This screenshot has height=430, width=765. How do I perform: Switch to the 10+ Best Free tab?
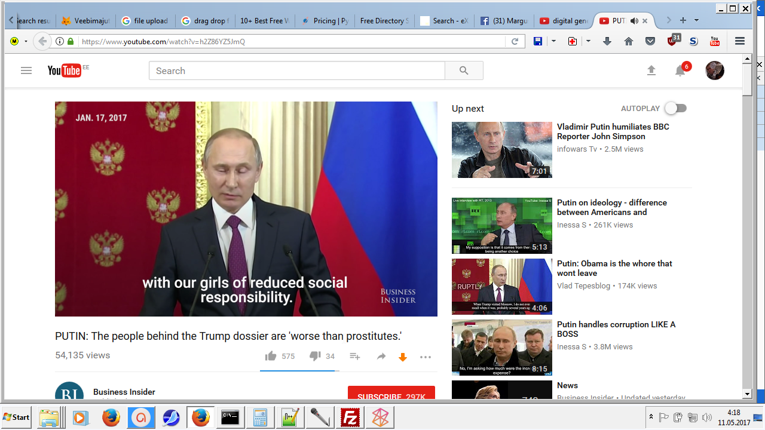point(265,20)
